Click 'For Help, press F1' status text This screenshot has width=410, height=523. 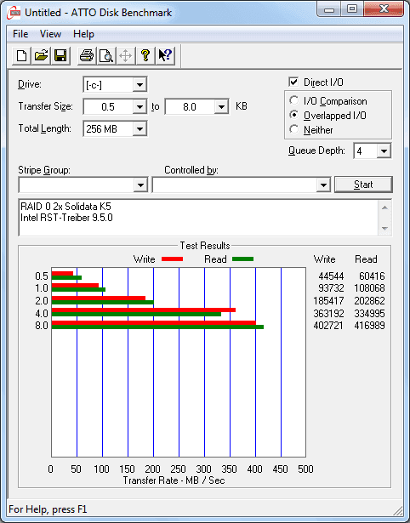pos(48,509)
